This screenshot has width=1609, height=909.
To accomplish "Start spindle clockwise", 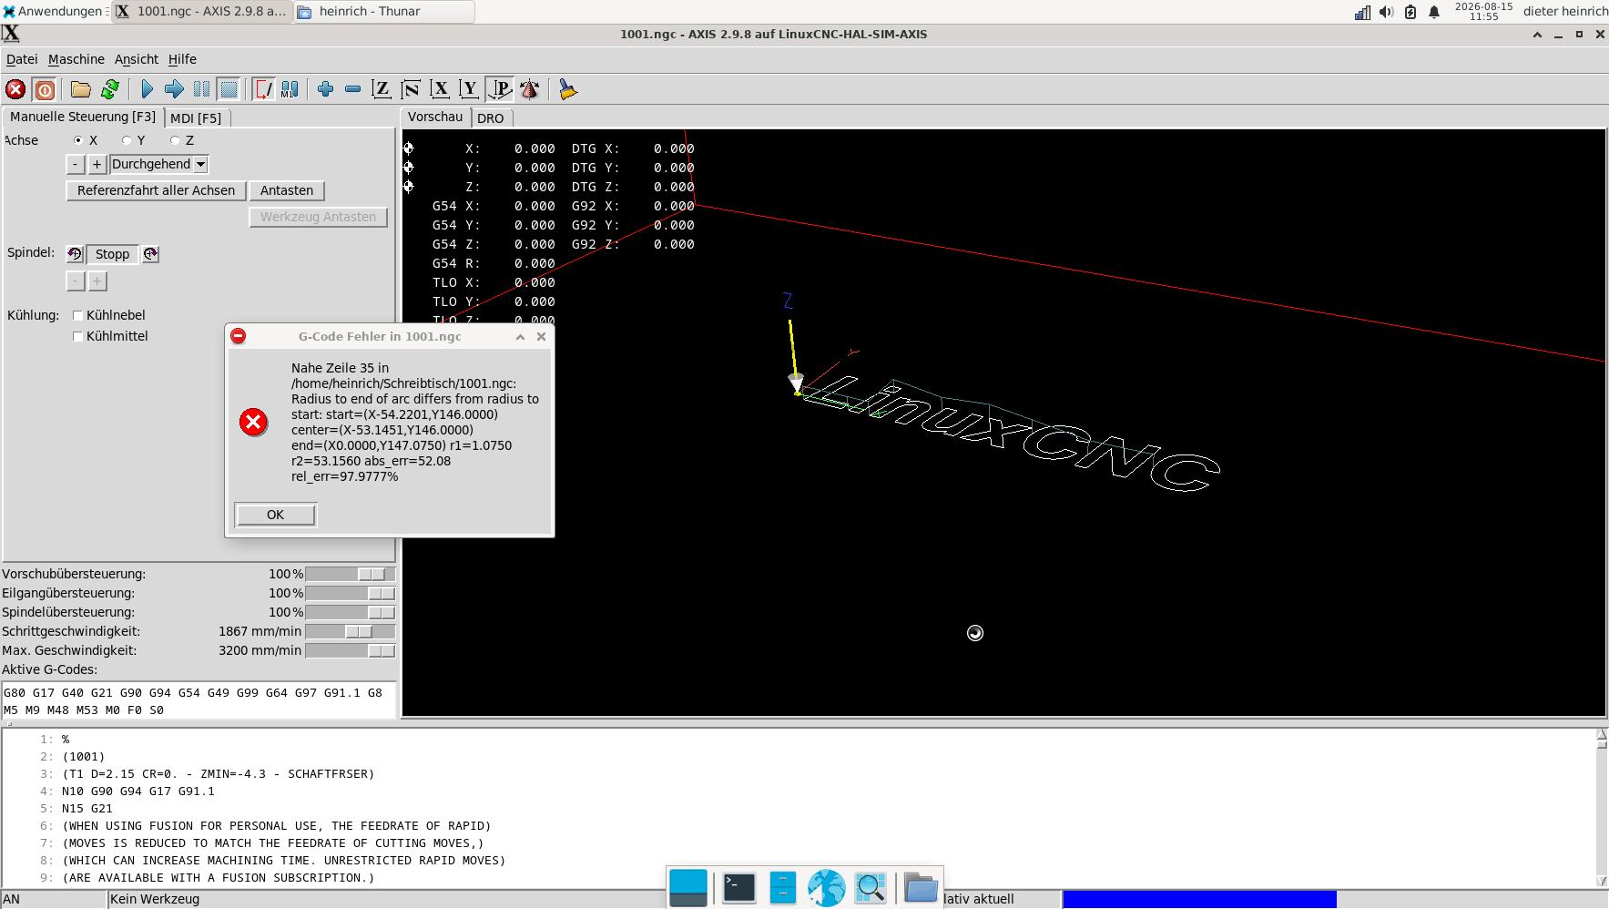I will (x=151, y=254).
